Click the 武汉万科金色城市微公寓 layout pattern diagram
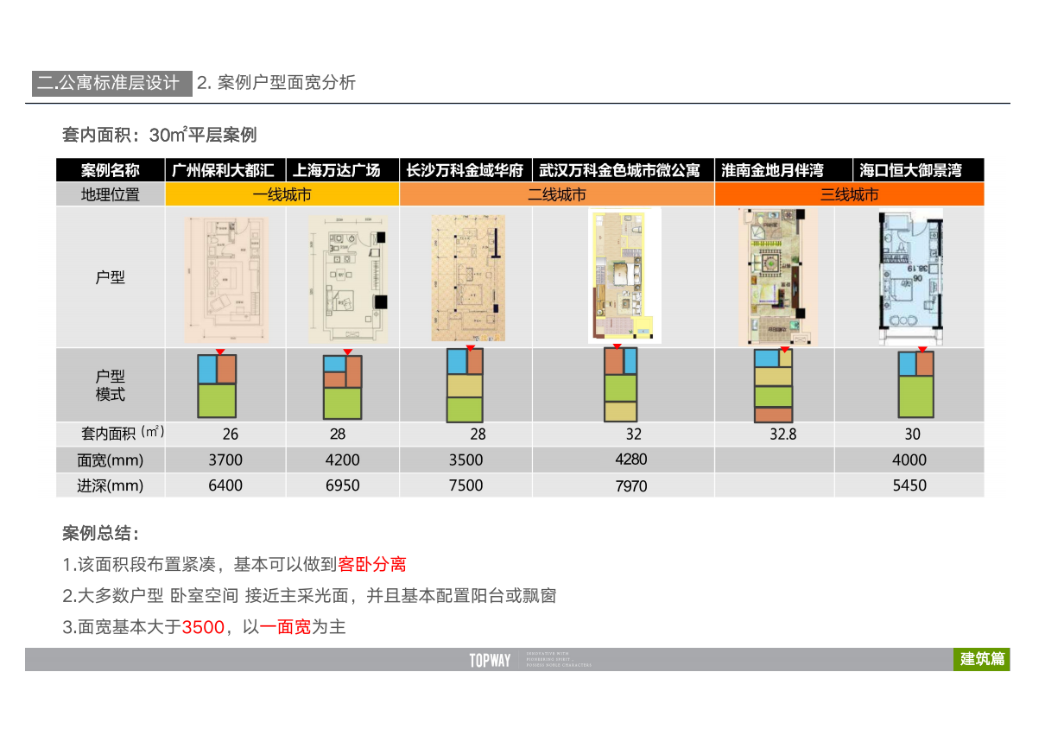This screenshot has height=729, width=1045. point(621,384)
